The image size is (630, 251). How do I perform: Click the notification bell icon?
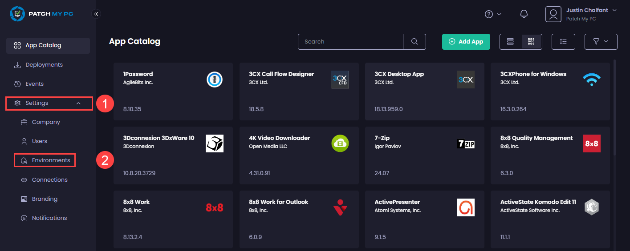(524, 14)
